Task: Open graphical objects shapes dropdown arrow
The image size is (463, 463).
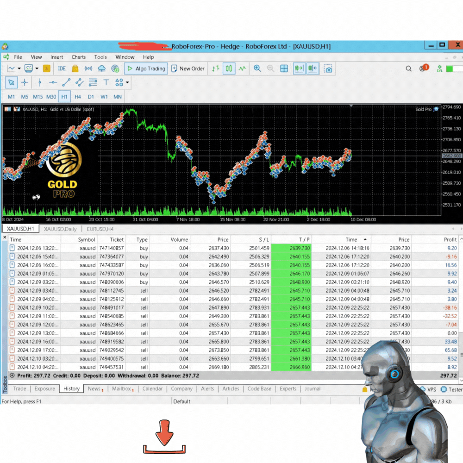Action: [128, 82]
